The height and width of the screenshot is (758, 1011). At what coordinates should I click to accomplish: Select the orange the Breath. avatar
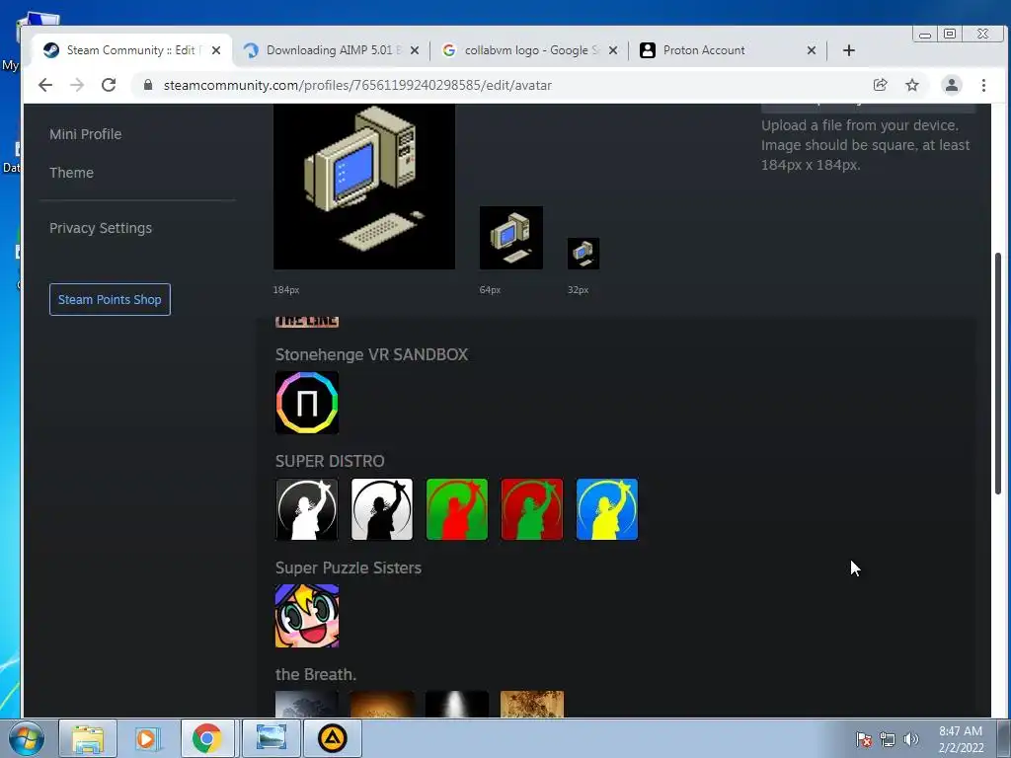(x=382, y=704)
